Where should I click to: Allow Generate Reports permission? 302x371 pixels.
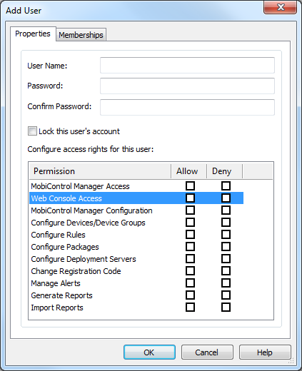190,295
